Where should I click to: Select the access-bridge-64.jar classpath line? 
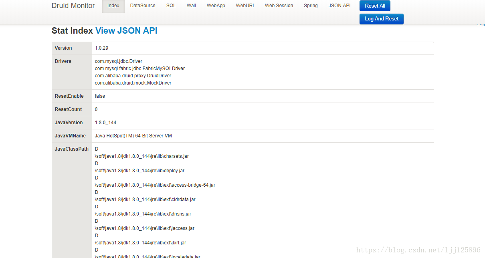[x=155, y=185]
